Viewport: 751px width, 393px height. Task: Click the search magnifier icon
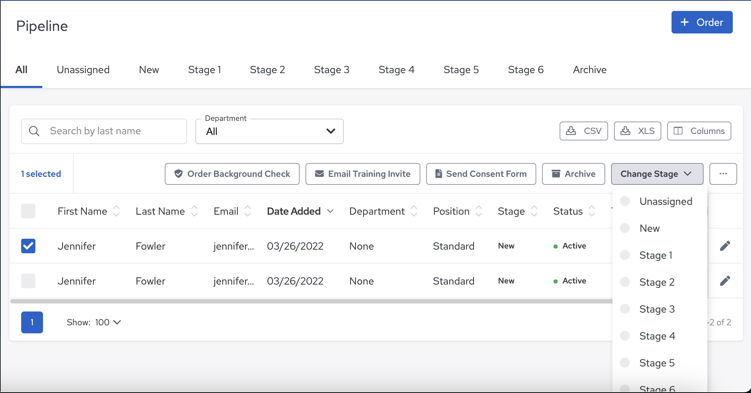coord(34,131)
